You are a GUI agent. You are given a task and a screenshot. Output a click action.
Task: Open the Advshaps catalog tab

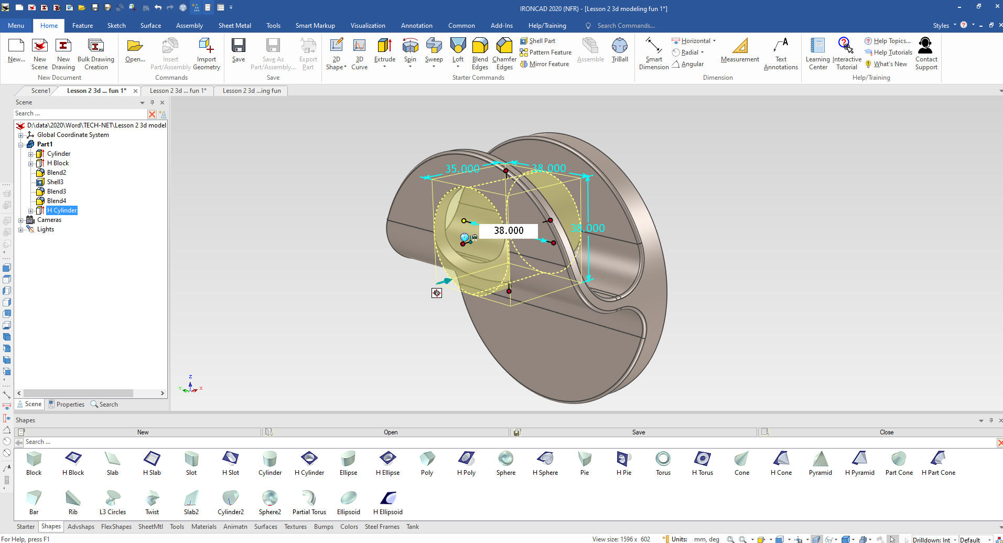click(81, 527)
